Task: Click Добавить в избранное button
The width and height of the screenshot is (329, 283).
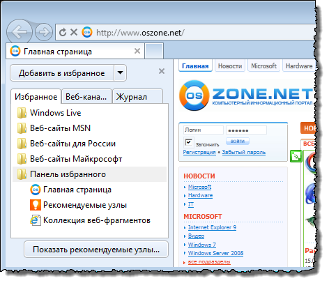Action: pos(62,73)
